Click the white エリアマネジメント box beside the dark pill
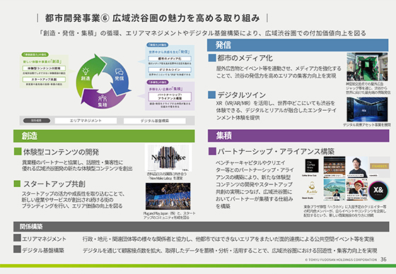396x274 pixels. coord(86,121)
